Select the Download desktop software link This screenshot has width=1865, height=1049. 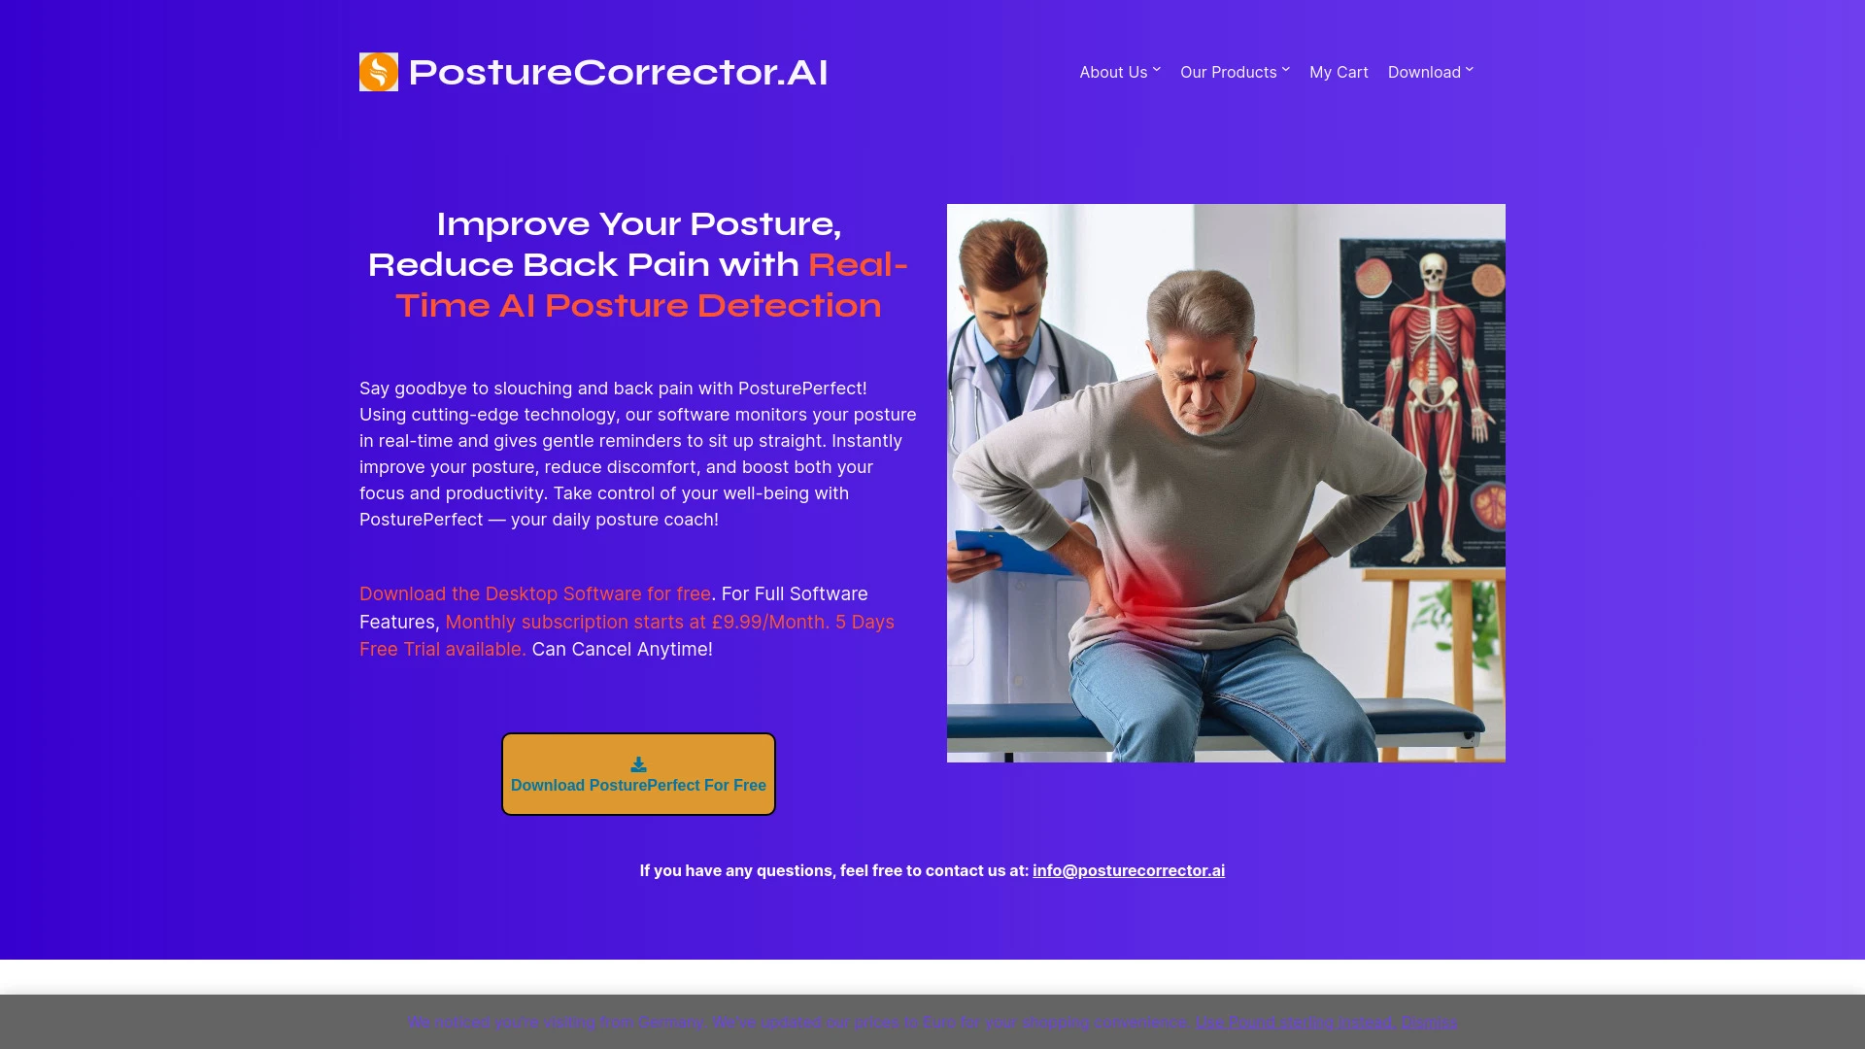(x=535, y=593)
